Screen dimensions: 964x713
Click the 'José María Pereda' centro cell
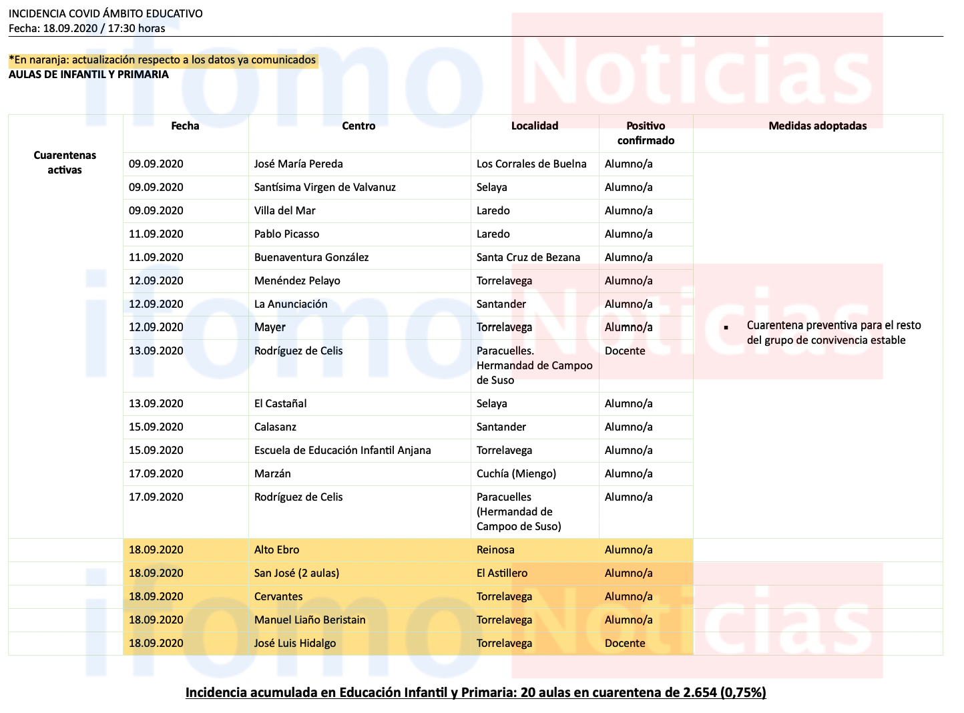(298, 164)
